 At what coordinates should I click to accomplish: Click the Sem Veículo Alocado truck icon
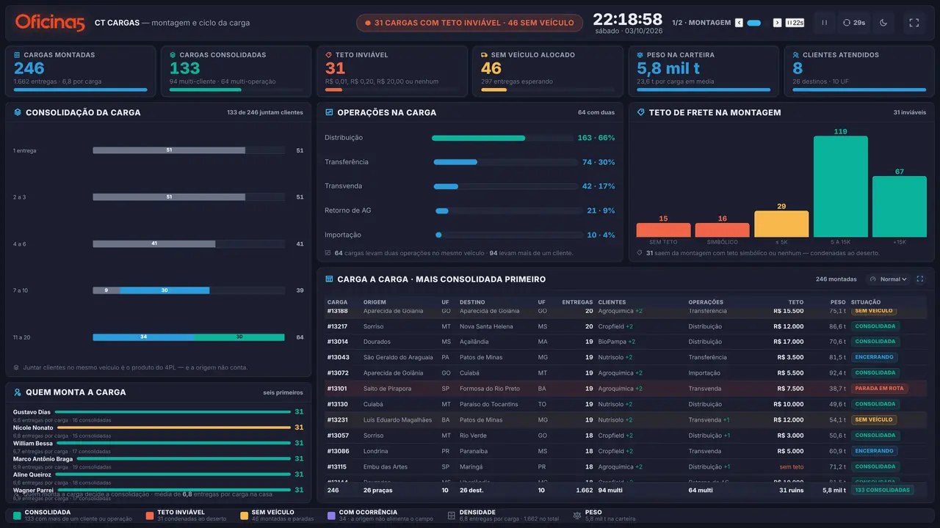tap(485, 55)
